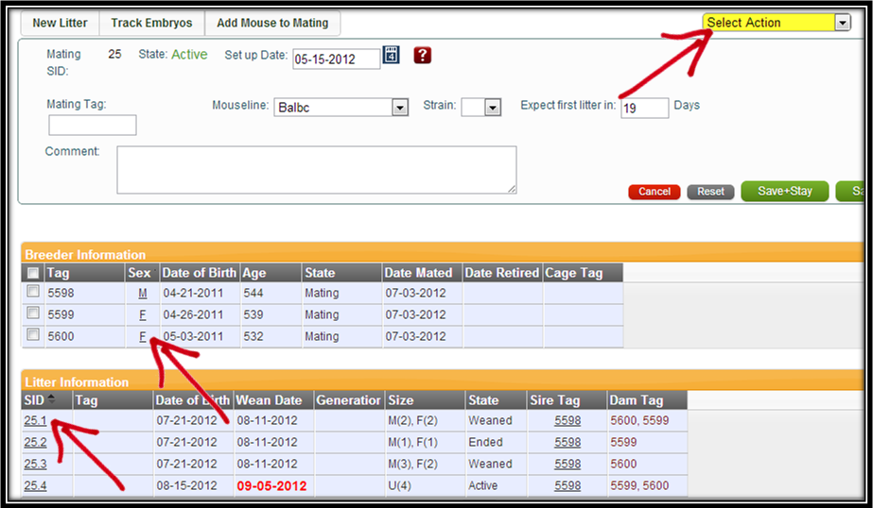873x508 pixels.
Task: Check the box next to breeder 5600
Action: pyautogui.click(x=33, y=336)
